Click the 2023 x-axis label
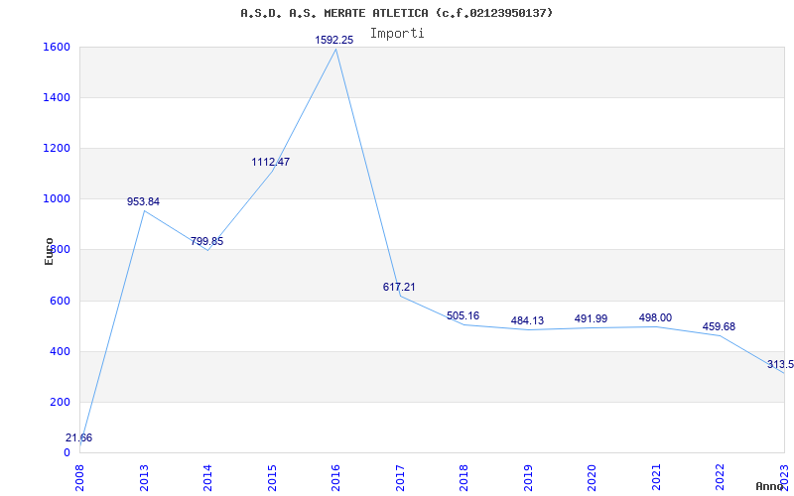Image resolution: width=794 pixels, height=496 pixels. click(785, 477)
